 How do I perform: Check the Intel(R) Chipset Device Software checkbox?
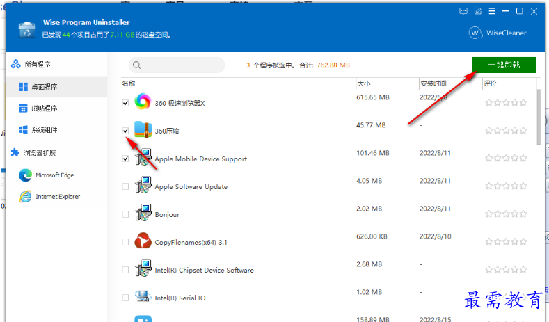click(x=125, y=270)
